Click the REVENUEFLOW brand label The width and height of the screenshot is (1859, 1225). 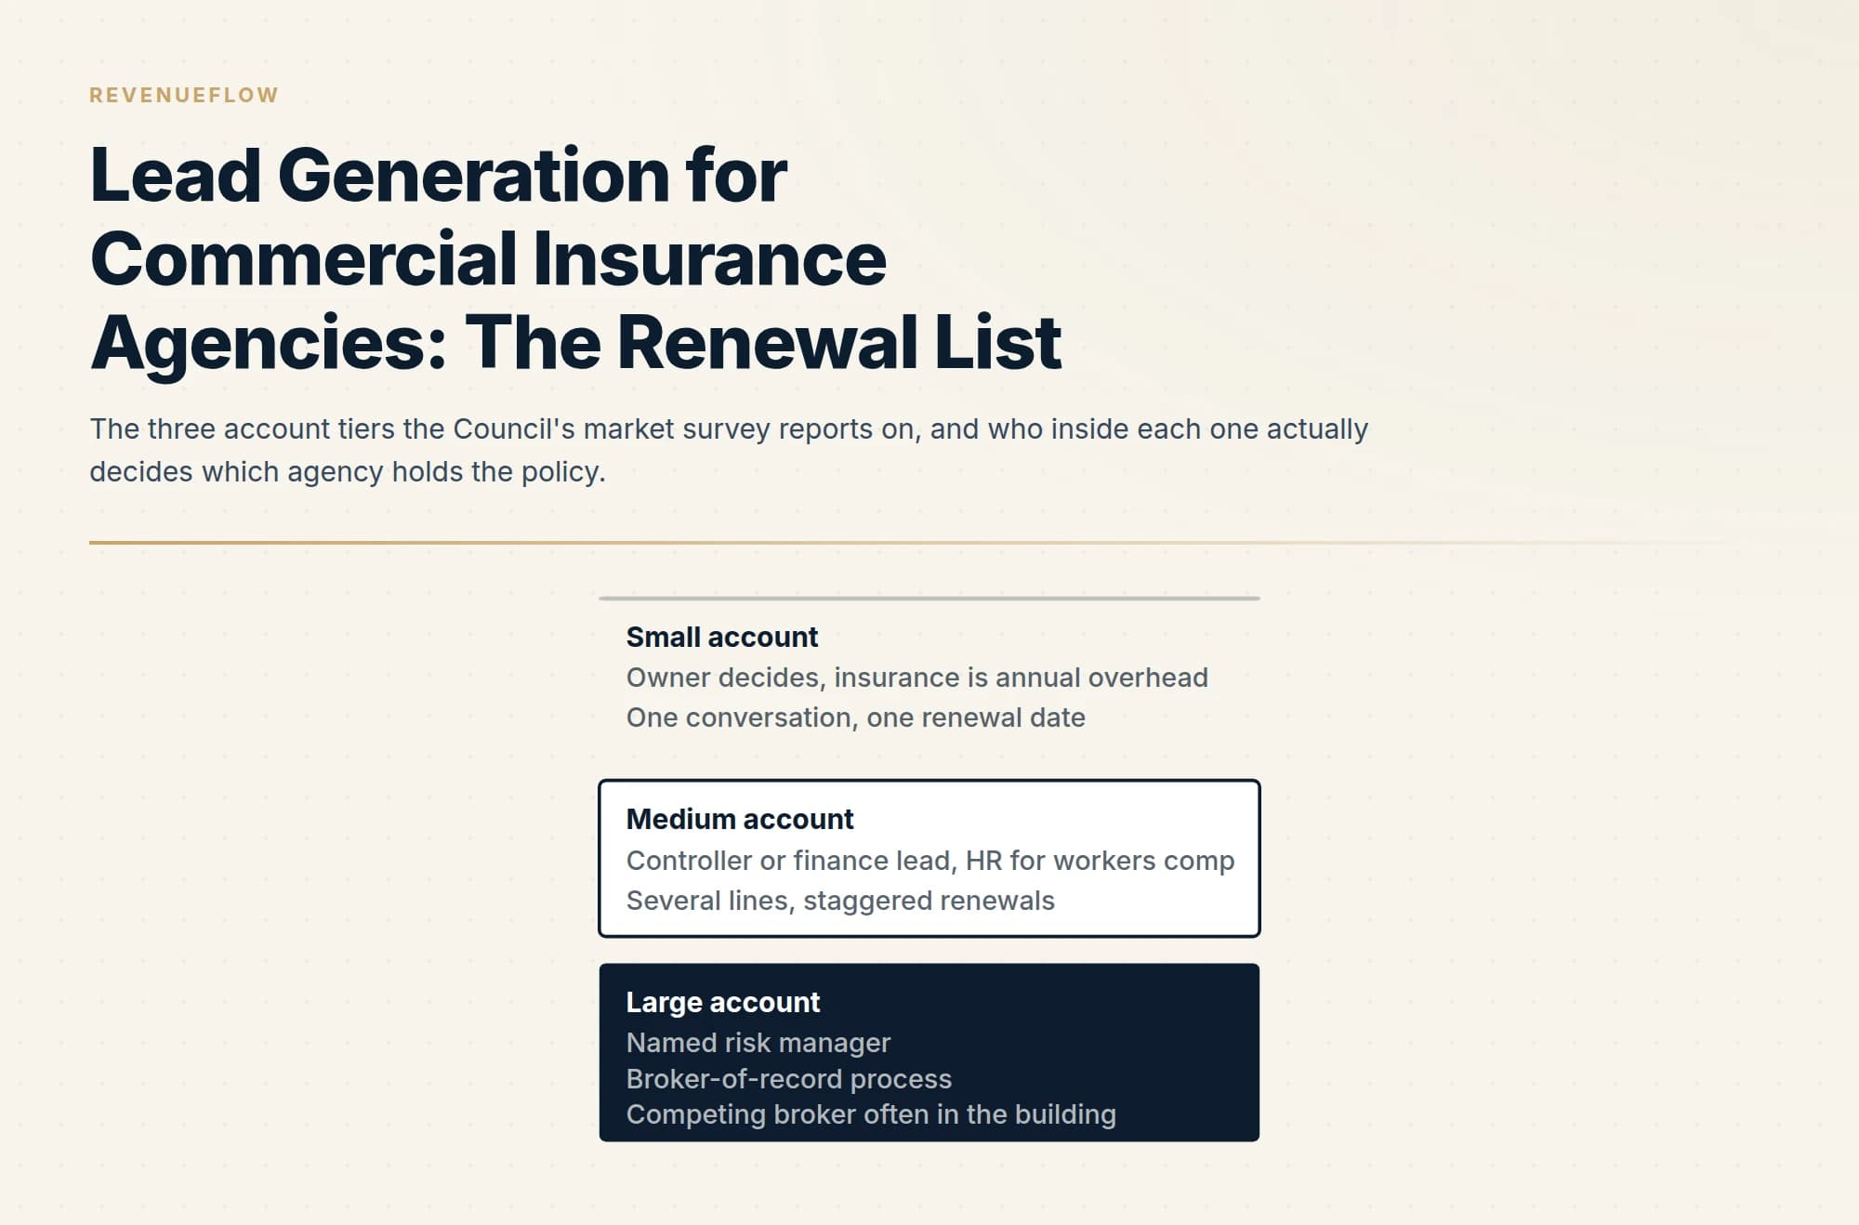coord(184,95)
